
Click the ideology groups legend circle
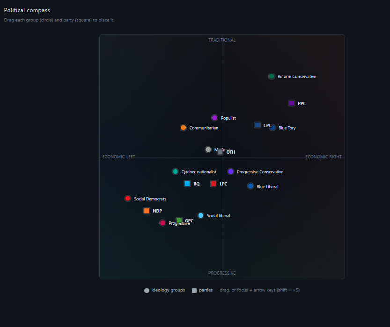(x=147, y=290)
